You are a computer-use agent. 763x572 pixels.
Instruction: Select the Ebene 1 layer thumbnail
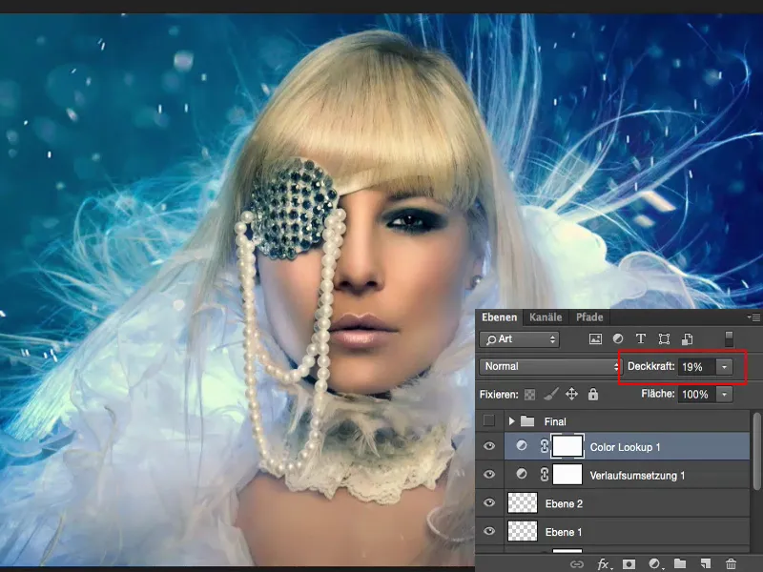[523, 531]
